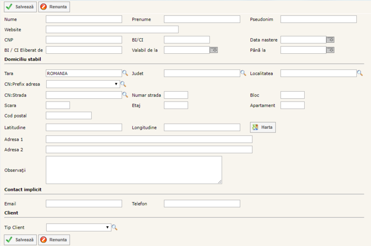Expand the CN:Prefix adresa dropdown
Viewport: 371px width, 246px height.
(x=116, y=84)
